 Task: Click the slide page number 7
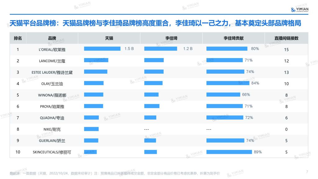coord(307,172)
